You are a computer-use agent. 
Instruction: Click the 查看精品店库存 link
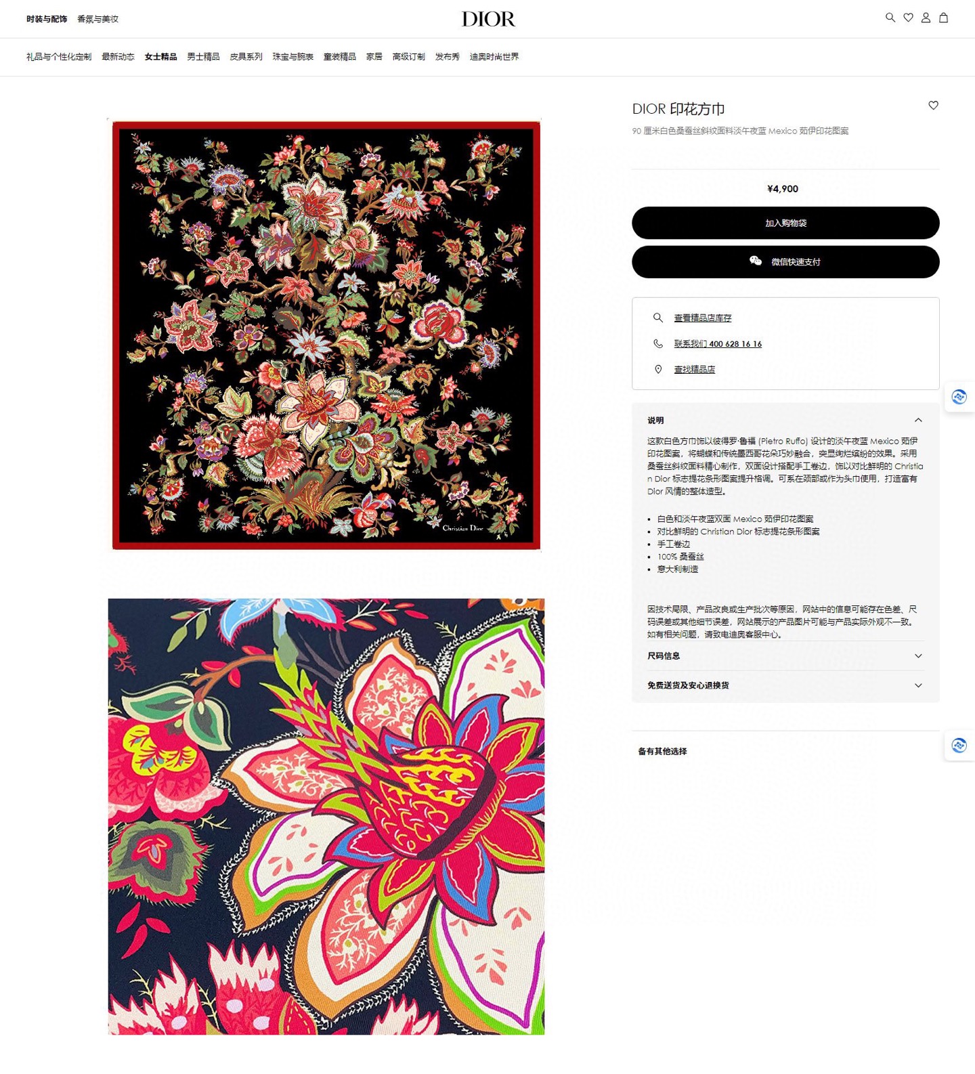click(703, 318)
